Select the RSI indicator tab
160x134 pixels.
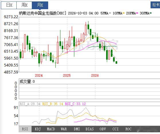[25, 129]
